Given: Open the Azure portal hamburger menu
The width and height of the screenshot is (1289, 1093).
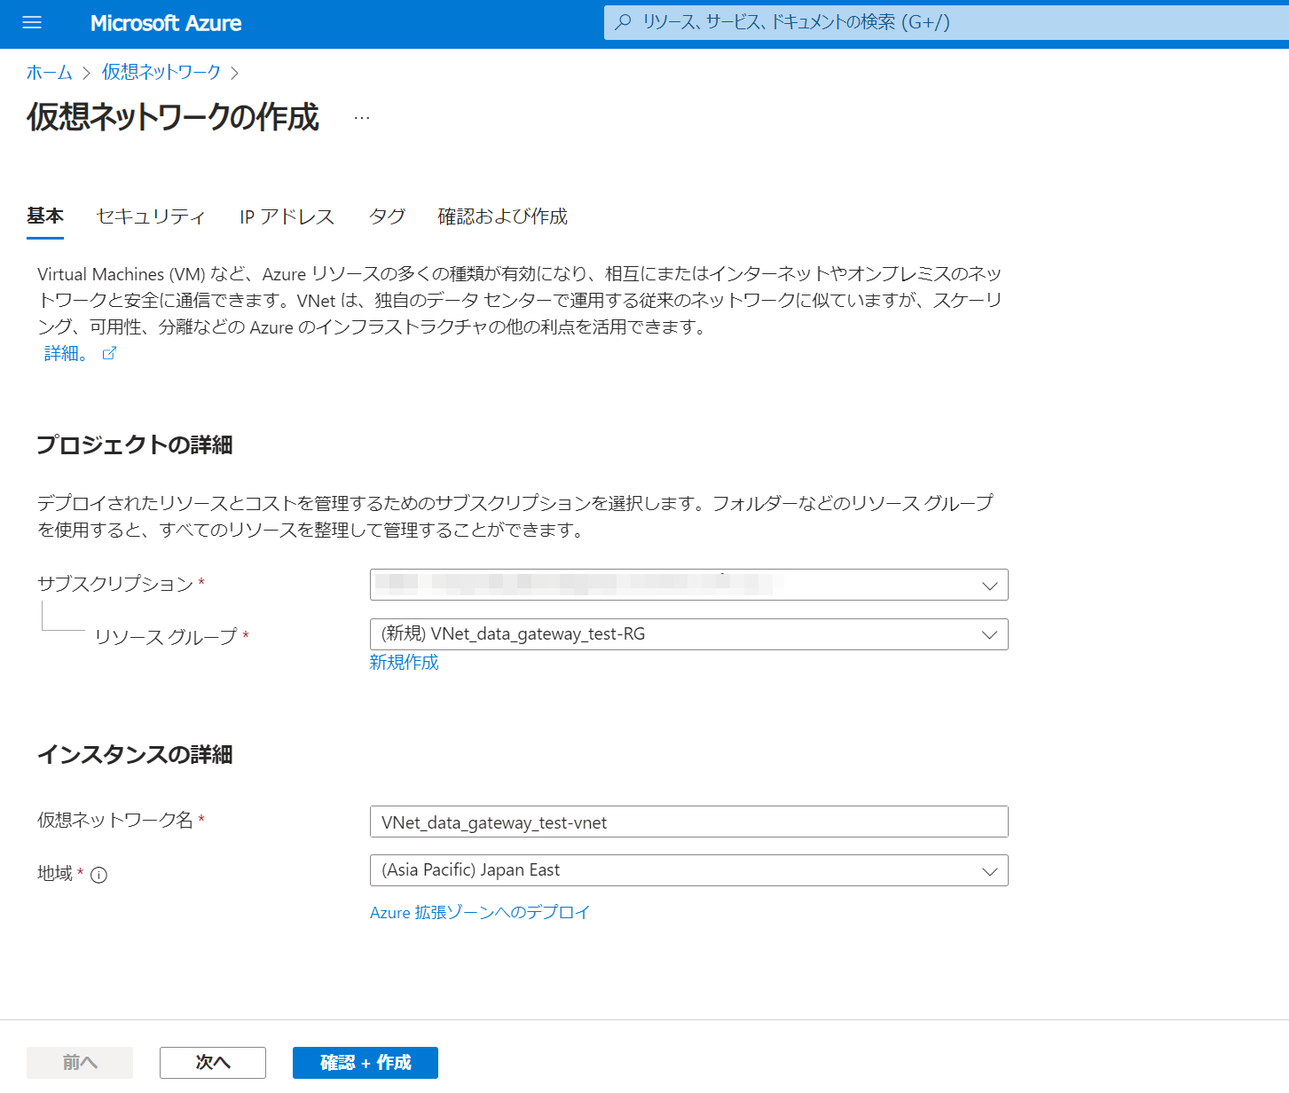Looking at the screenshot, I should 32,23.
